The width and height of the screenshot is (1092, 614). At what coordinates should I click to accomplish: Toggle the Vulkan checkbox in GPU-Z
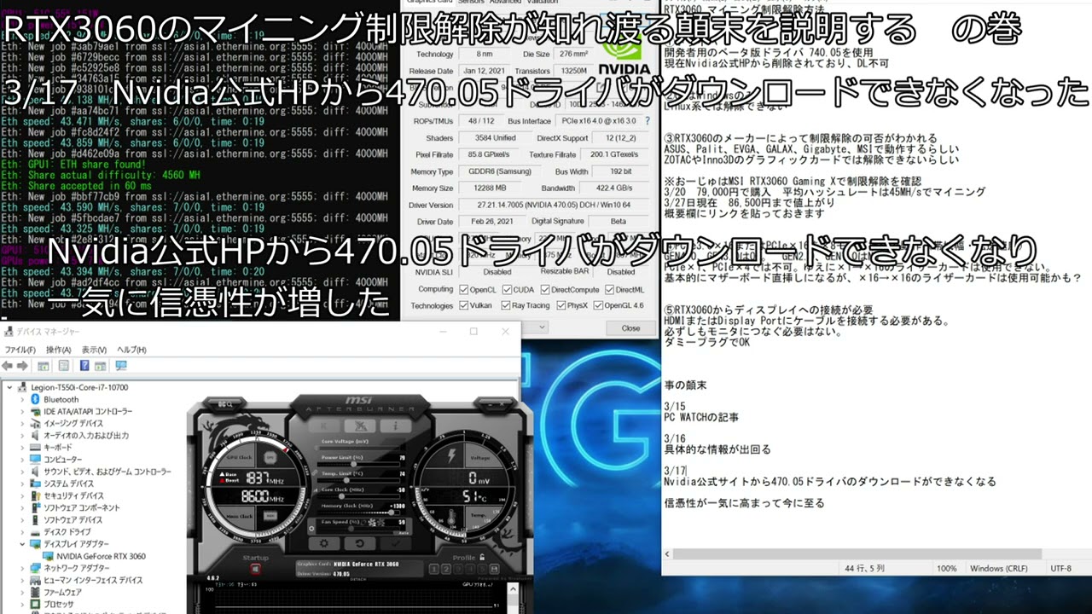click(464, 305)
